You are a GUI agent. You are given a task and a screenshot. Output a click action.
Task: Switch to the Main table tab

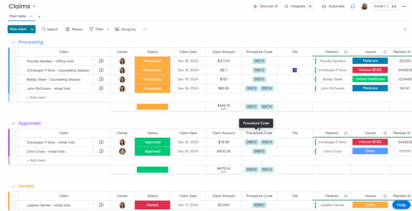click(18, 16)
